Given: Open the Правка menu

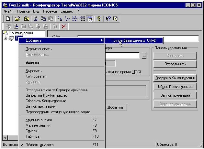Looking at the screenshot, I should coord(23,11).
